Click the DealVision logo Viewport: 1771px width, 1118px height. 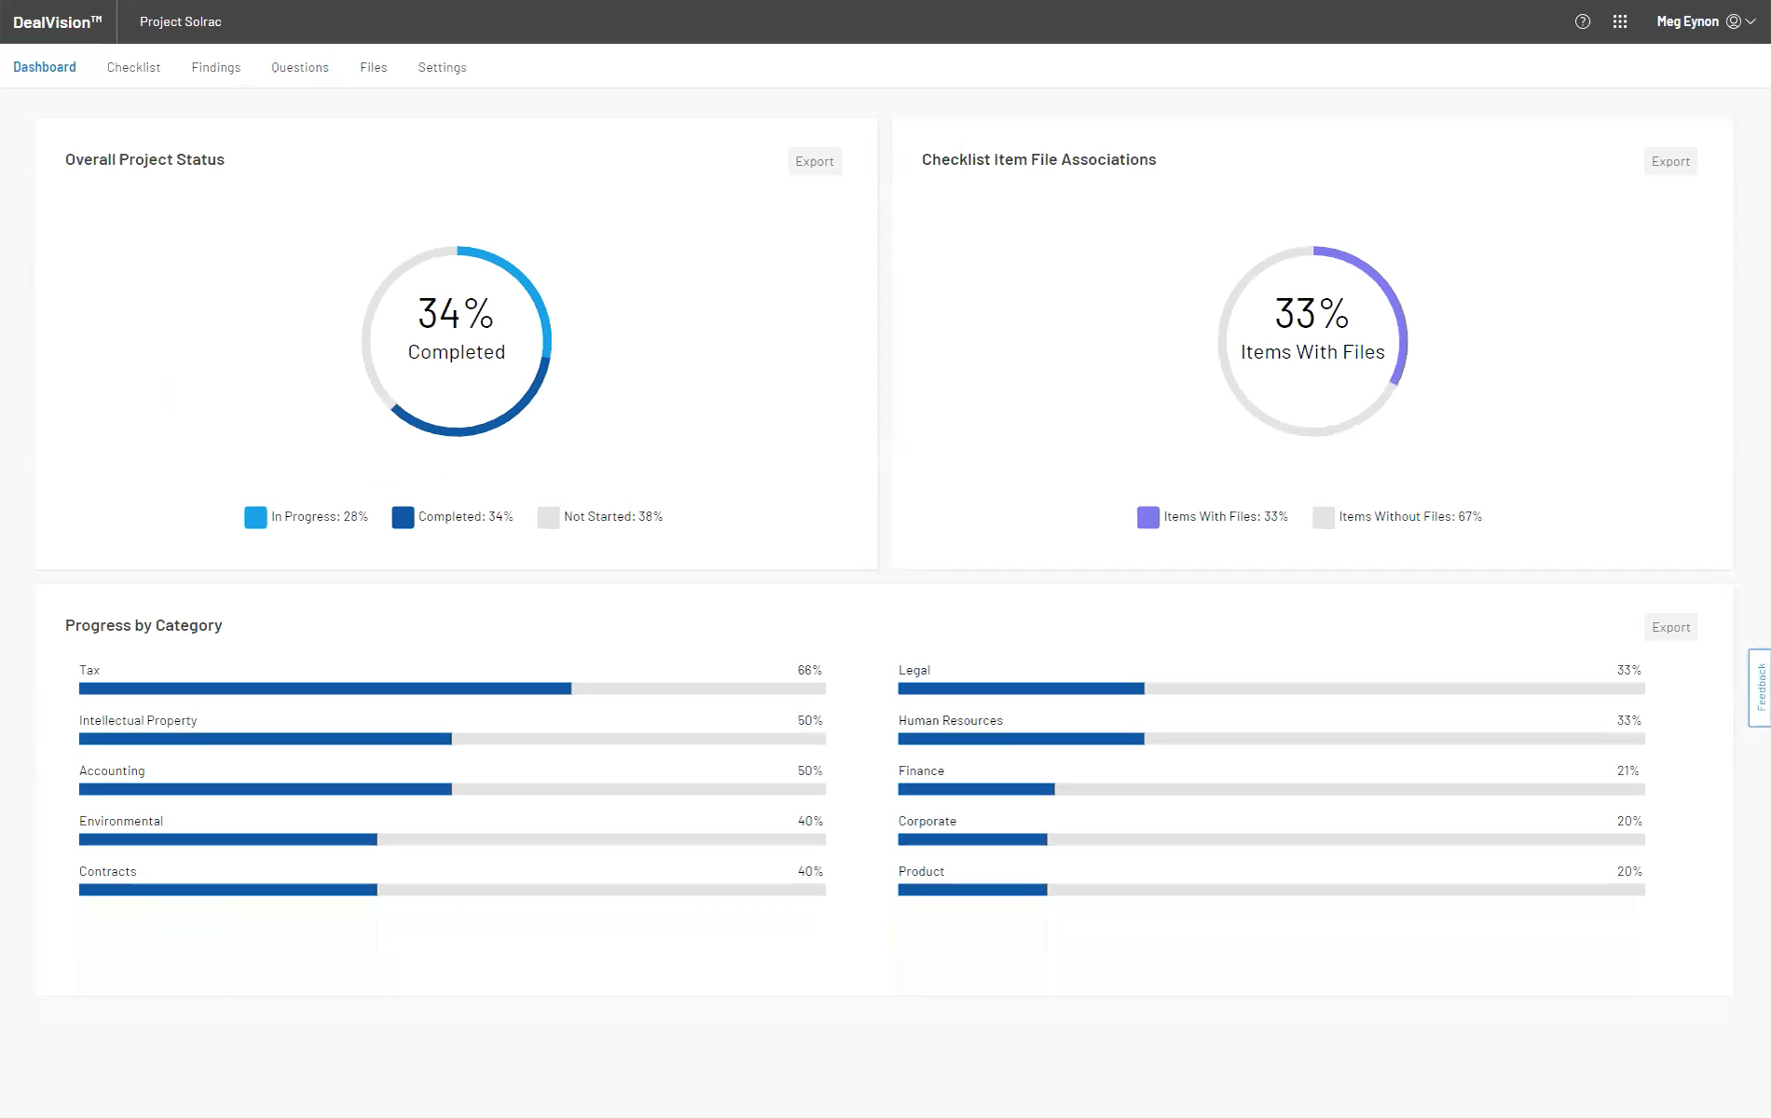[56, 21]
